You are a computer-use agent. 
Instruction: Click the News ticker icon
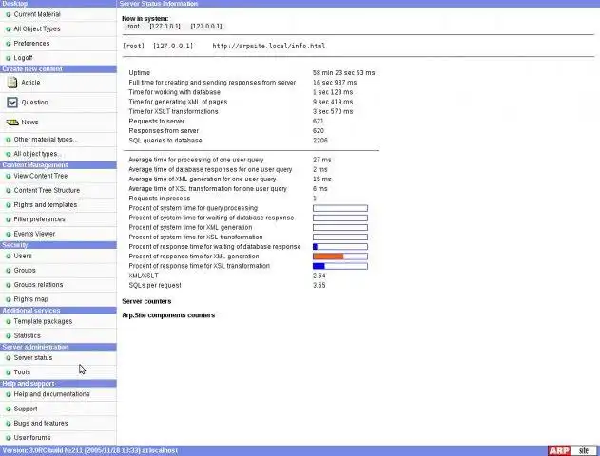12,123
